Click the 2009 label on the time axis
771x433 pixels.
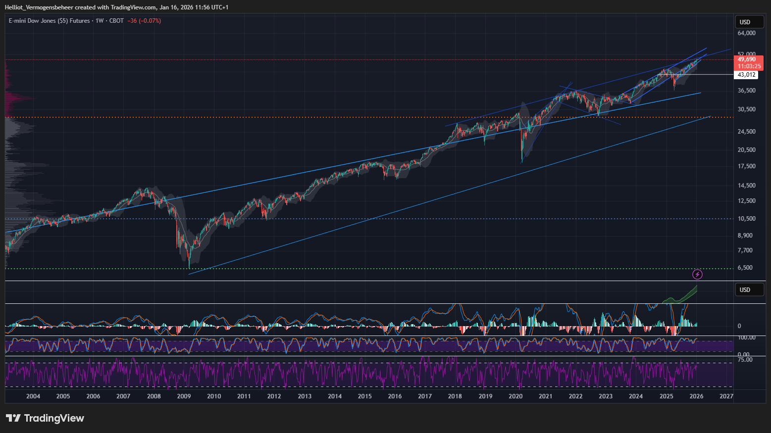184,396
